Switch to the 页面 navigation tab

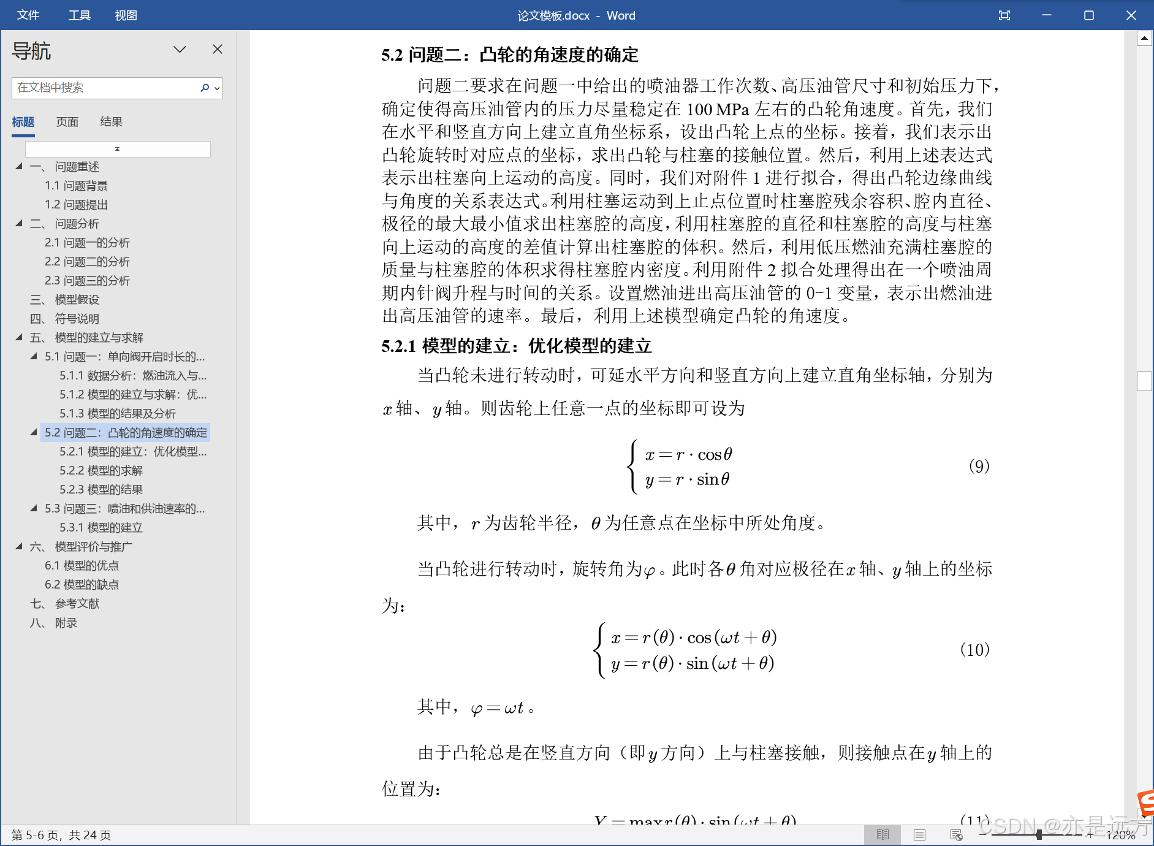point(67,122)
